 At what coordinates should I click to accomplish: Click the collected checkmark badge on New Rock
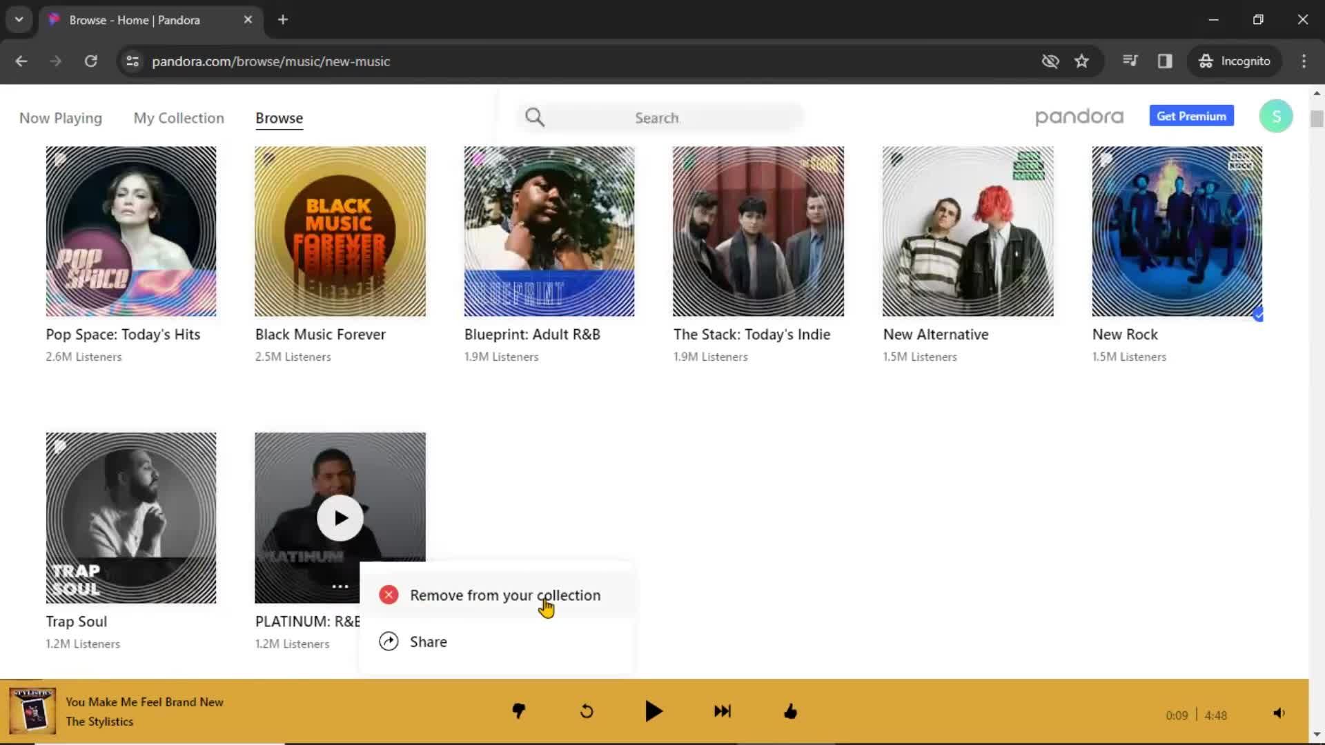click(x=1258, y=315)
